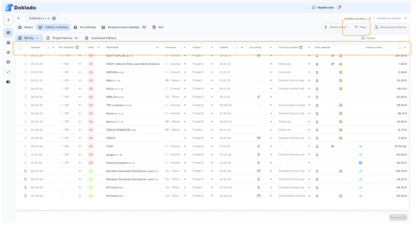Open the bank section in the sidebar

[8, 43]
